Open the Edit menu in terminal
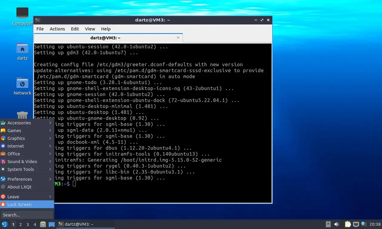Image resolution: width=382 pixels, height=229 pixels. point(75,29)
